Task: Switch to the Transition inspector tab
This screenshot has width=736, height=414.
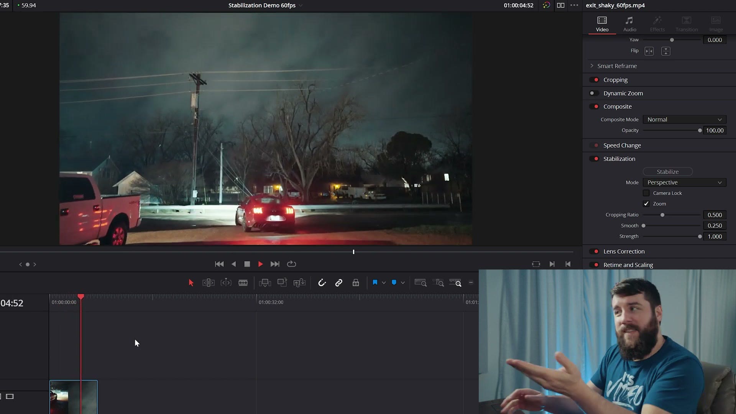Action: click(x=687, y=24)
